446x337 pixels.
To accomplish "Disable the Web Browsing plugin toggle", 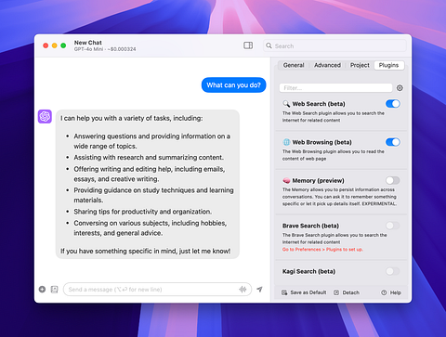I will (x=393, y=142).
